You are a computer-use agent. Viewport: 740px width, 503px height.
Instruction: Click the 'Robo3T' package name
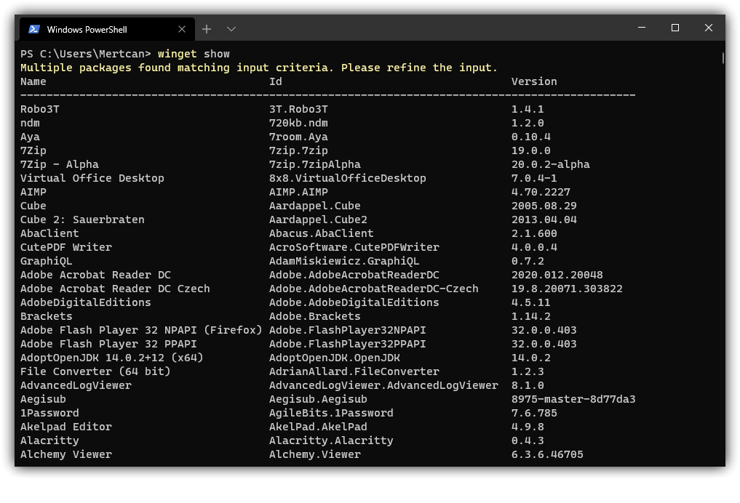click(x=39, y=109)
